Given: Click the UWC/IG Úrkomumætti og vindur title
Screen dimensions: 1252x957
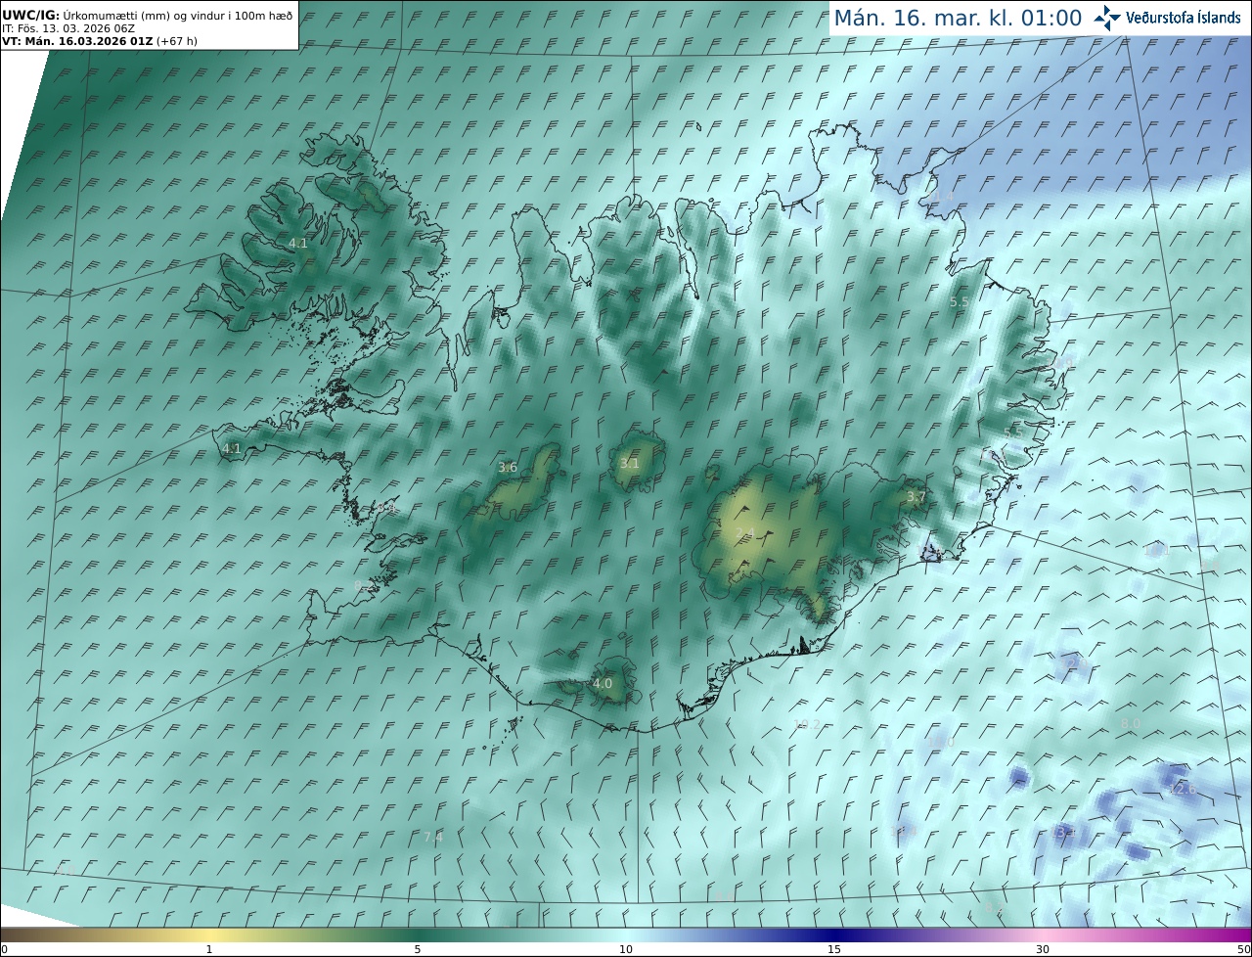Looking at the screenshot, I should [148, 16].
